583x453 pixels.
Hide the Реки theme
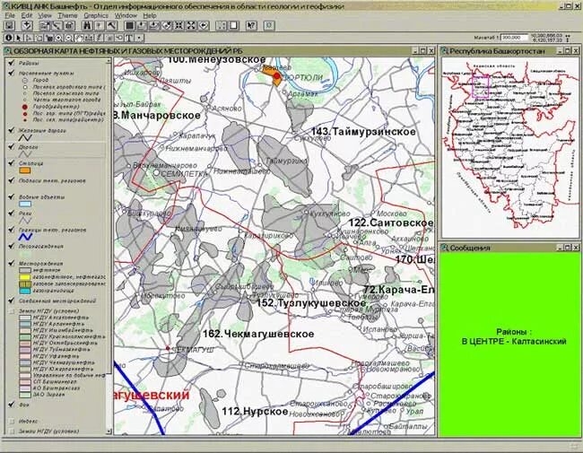click(11, 213)
